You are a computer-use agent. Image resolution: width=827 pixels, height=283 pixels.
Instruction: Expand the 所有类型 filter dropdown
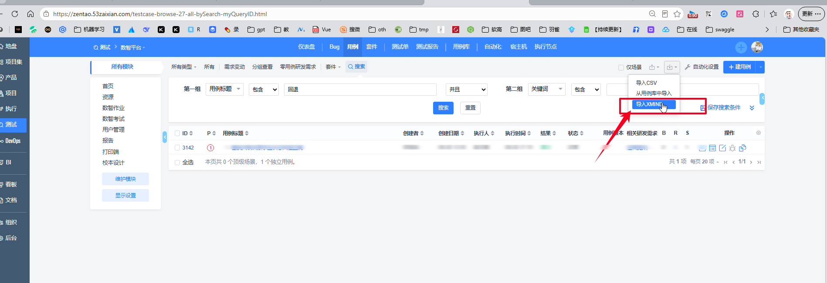click(x=184, y=67)
